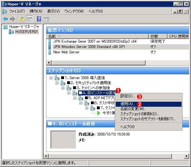Image resolution: width=191 pixels, height=167 pixels.
Task: Choose 設定(E)... in context menu
Action: tap(149, 96)
